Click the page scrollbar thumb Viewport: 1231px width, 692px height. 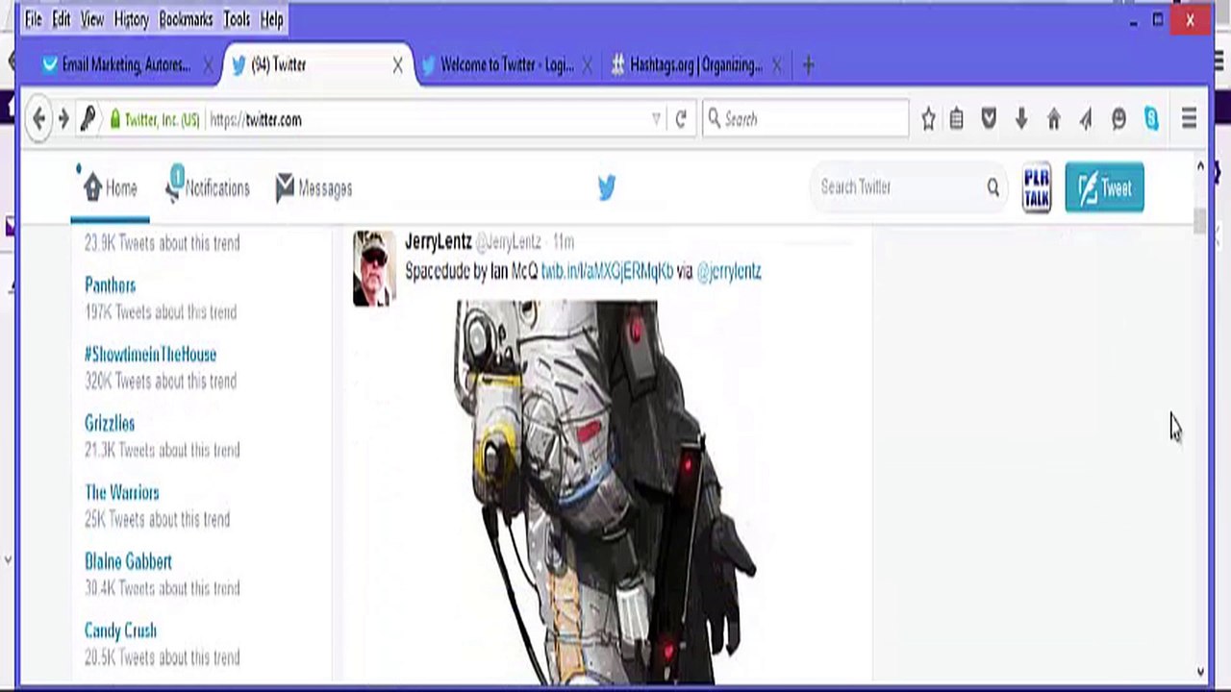point(1199,221)
